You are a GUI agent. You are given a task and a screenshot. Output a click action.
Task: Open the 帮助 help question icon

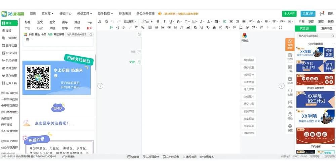(x=290, y=116)
